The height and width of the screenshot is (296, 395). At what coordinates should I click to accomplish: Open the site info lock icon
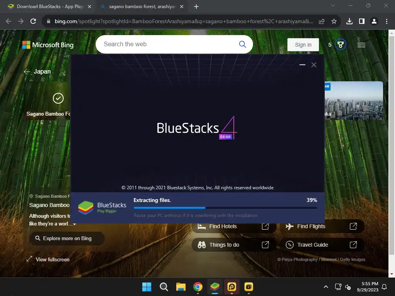(x=49, y=22)
